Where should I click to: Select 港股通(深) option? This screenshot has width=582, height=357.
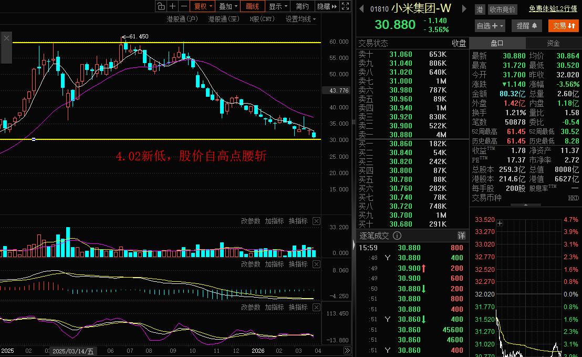pyautogui.click(x=223, y=19)
